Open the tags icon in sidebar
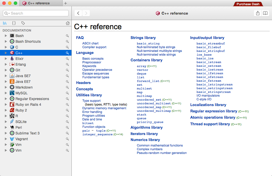 [x=23, y=23]
